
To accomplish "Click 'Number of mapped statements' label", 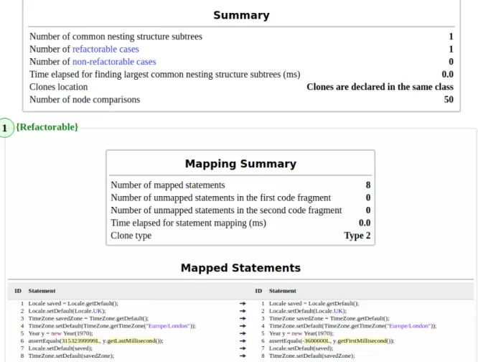I will pos(168,185).
